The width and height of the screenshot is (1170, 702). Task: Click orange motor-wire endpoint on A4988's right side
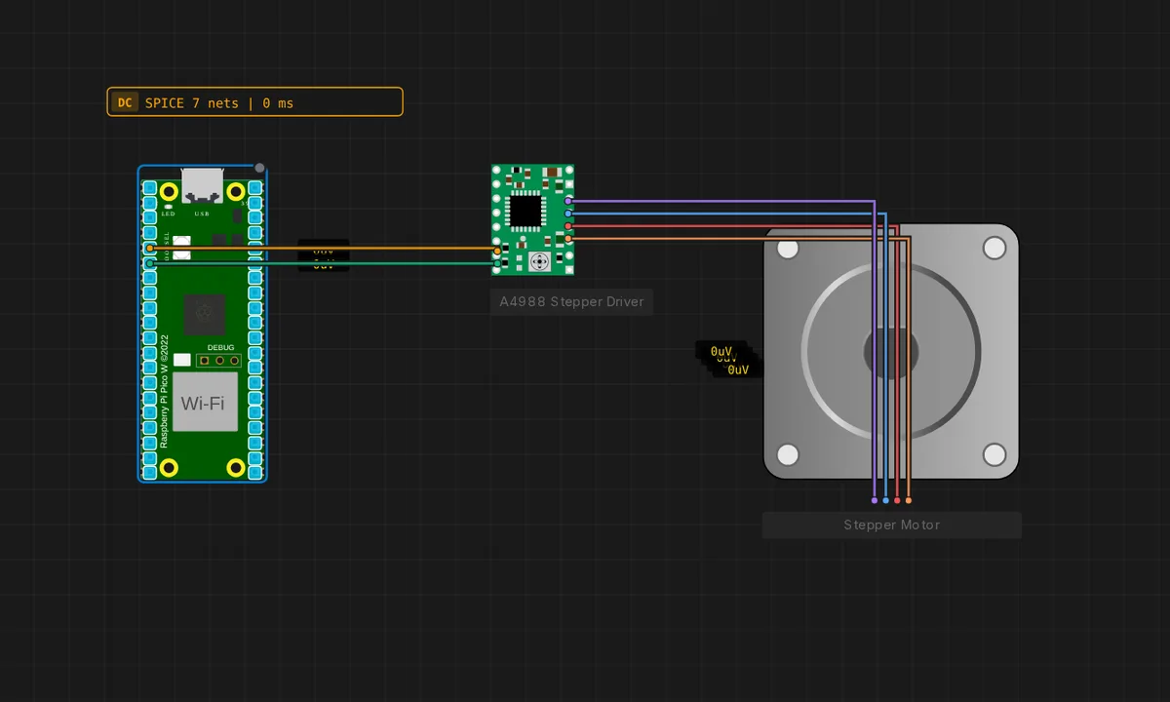coord(568,237)
